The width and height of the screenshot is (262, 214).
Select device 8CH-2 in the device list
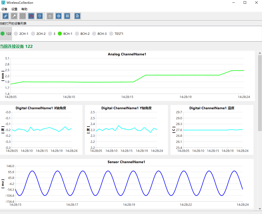coord(82,34)
